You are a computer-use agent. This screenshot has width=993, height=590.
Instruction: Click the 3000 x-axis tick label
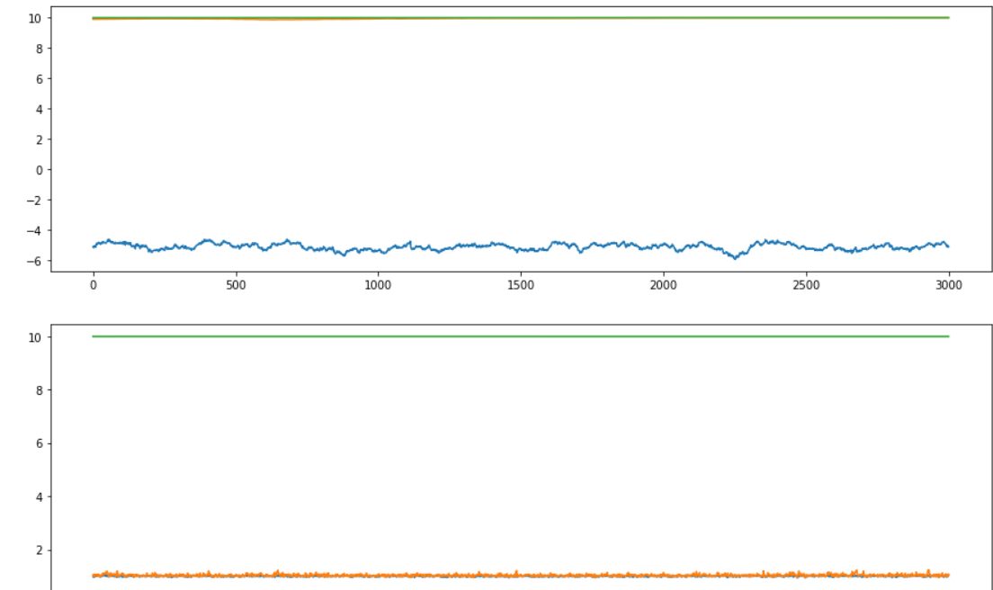[x=949, y=285]
